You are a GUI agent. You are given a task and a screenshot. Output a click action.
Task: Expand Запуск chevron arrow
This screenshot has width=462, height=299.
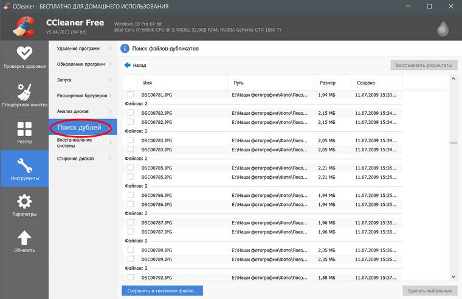pyautogui.click(x=110, y=80)
